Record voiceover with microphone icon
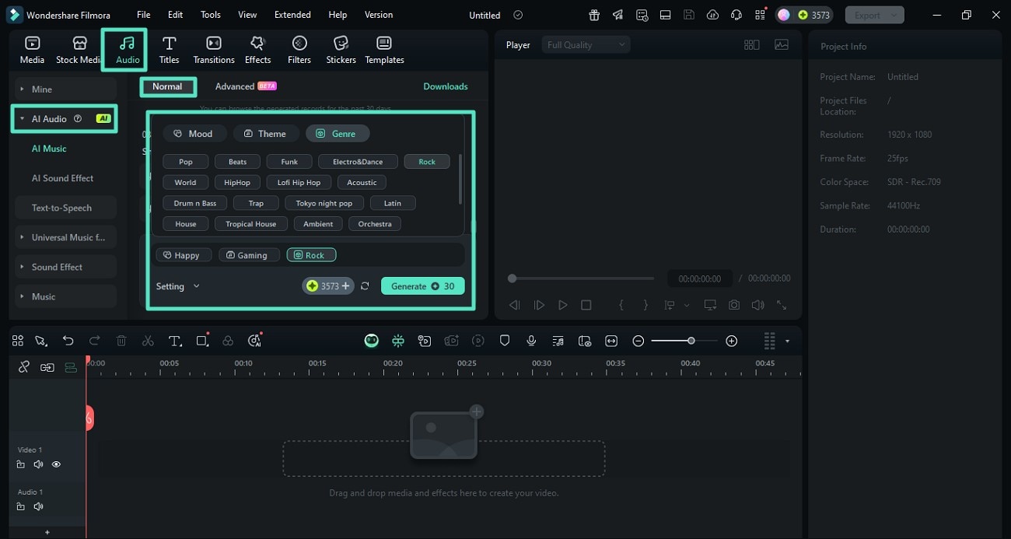Viewport: 1011px width, 539px height. tap(531, 341)
